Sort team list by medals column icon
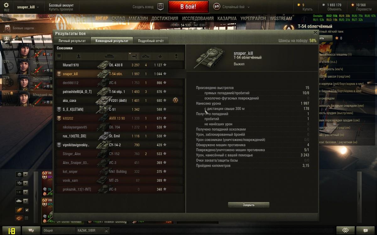This screenshot has width=377, height=235. click(176, 56)
